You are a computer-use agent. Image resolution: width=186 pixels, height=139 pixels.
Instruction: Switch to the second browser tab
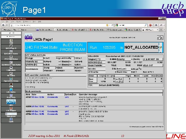tap(27, 30)
